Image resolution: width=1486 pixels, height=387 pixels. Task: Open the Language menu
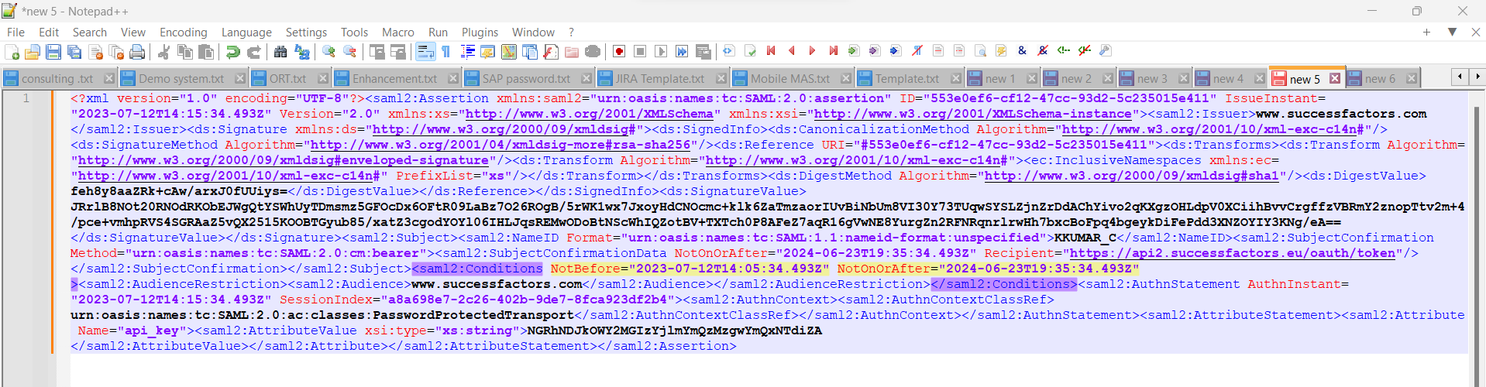click(x=246, y=32)
